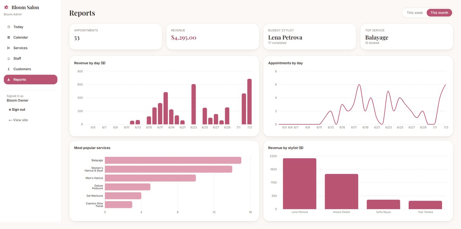This screenshot has width=461, height=229.
Task: Click the 'Revenue by stylist ($)' title
Action: click(285, 148)
